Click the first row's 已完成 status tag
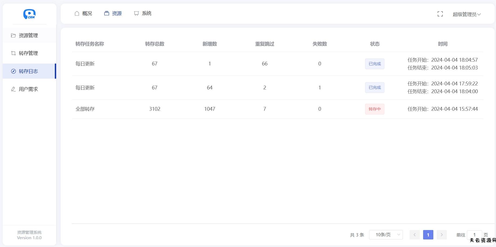Screen dimensions: 496x247 (x=374, y=64)
